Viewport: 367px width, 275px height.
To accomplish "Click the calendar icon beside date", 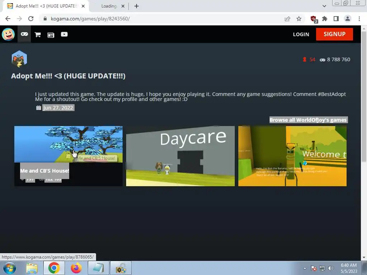I will coord(39,108).
